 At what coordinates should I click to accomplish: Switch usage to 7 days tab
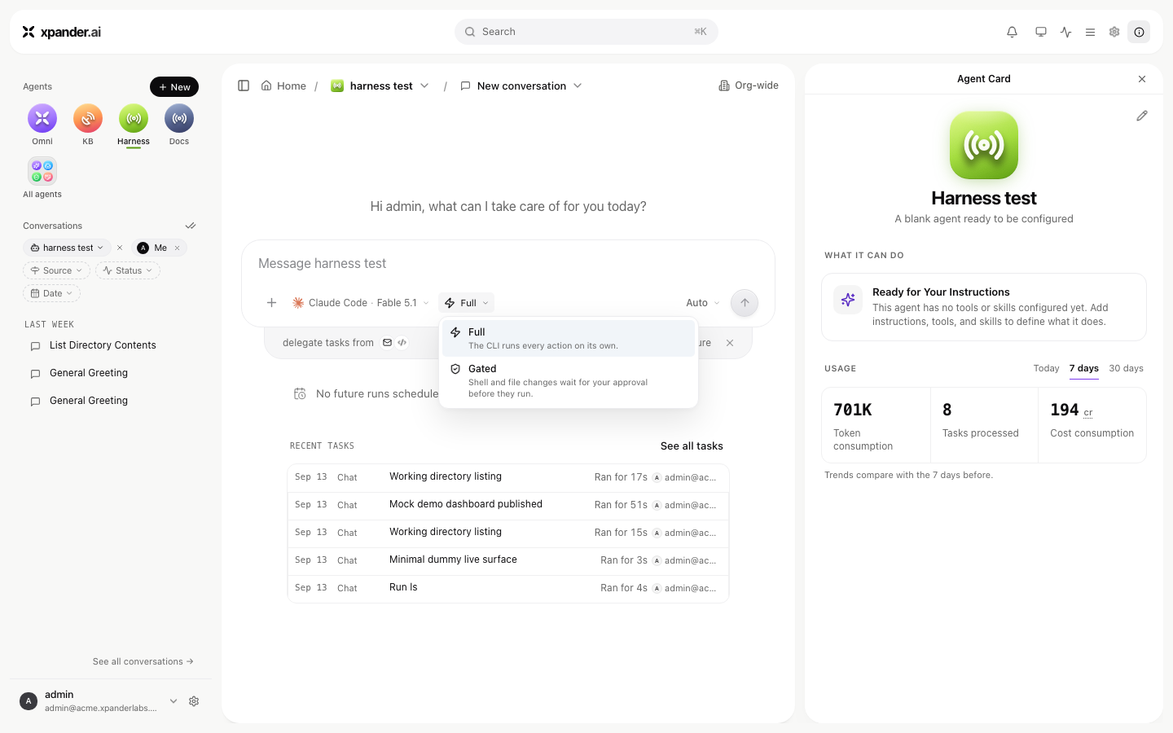1084,368
